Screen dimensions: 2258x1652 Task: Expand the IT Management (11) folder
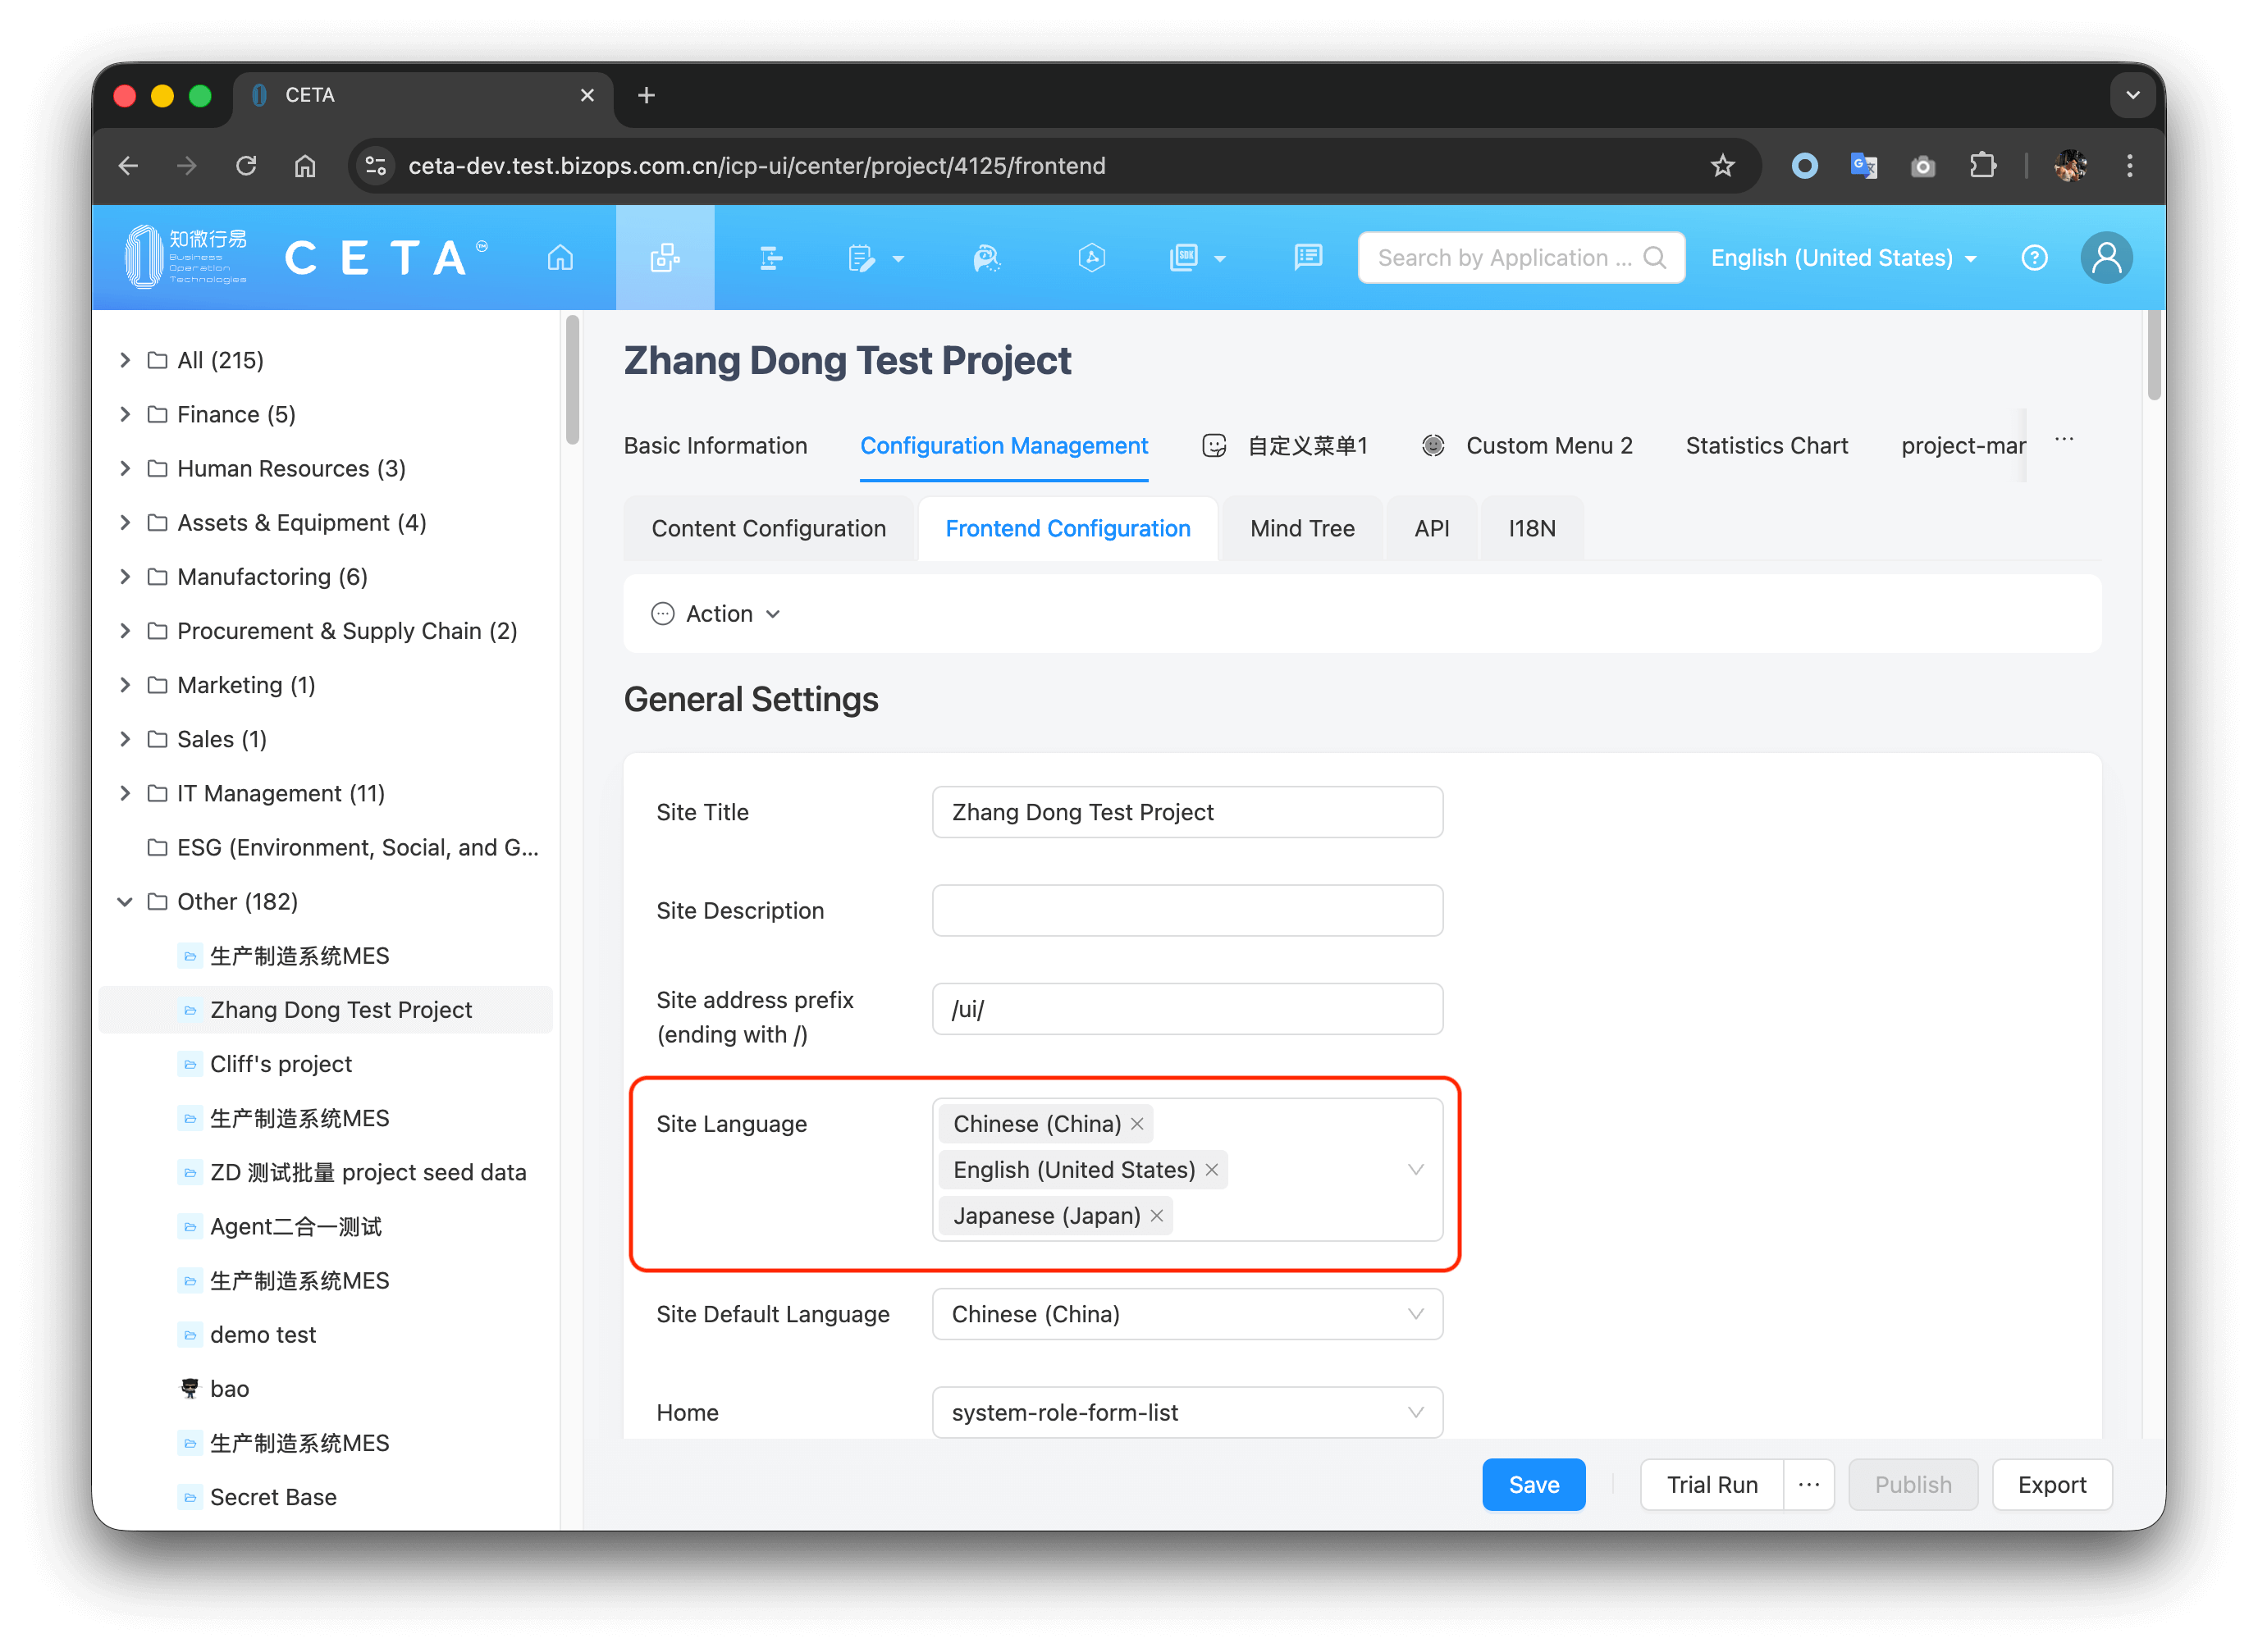tap(125, 793)
